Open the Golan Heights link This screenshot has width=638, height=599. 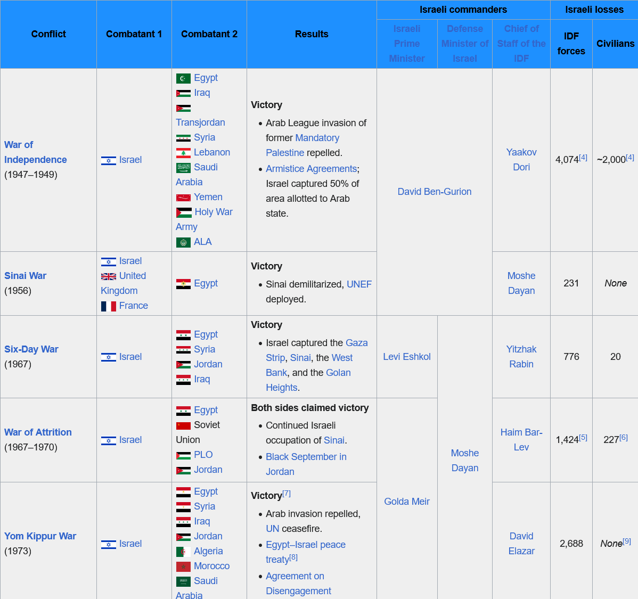(308, 380)
